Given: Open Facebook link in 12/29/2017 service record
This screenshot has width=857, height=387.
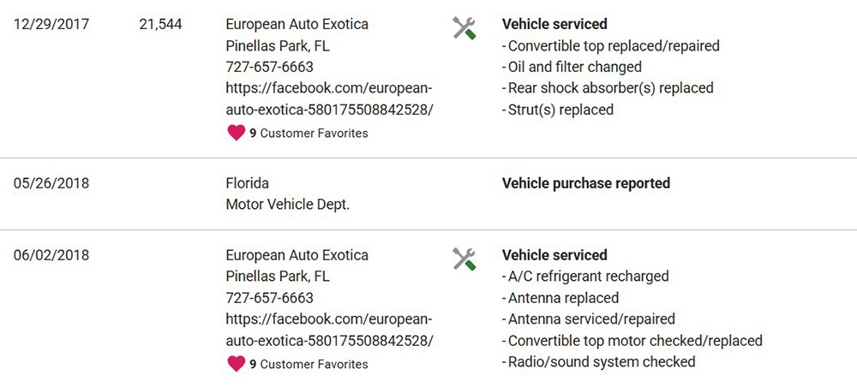Looking at the screenshot, I should [330, 98].
